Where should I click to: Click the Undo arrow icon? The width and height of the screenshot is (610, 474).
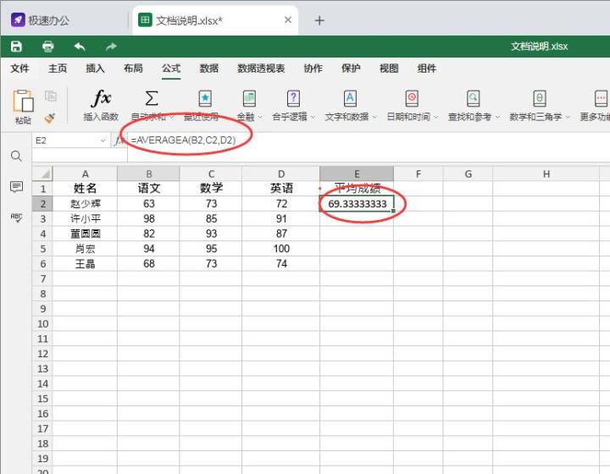80,47
